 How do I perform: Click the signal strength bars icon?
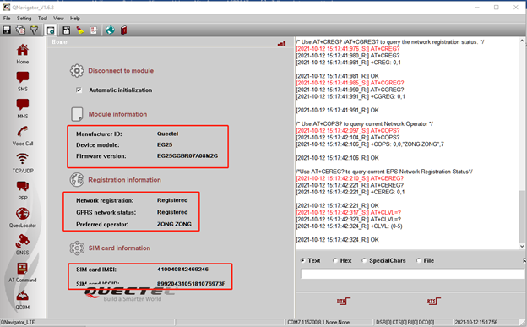(281, 44)
